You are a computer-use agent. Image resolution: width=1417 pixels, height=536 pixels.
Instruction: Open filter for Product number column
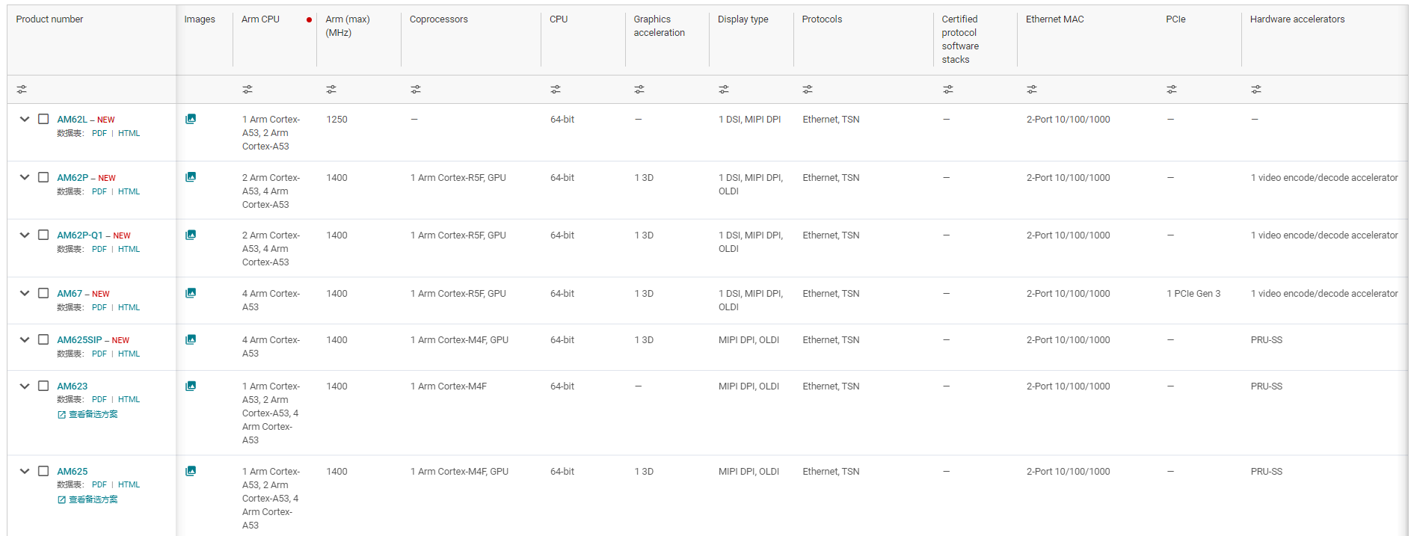pyautogui.click(x=22, y=90)
